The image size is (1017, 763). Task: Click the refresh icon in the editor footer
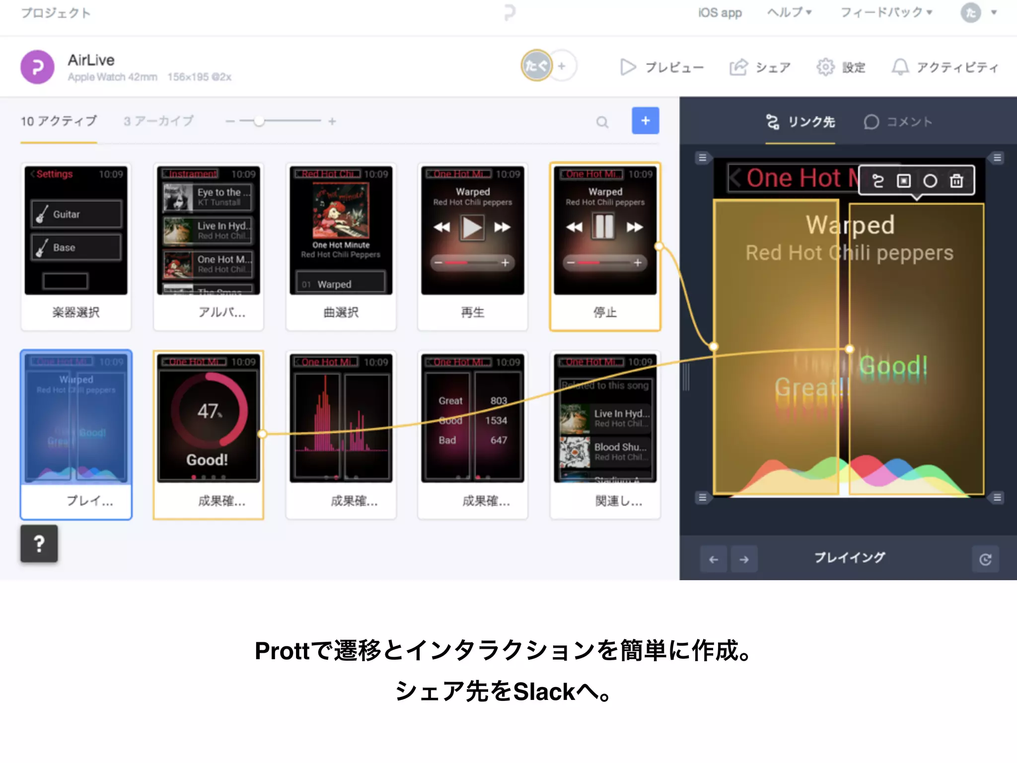pos(985,559)
